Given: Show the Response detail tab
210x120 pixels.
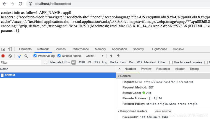Looking at the screenshot, I should [x=163, y=69].
